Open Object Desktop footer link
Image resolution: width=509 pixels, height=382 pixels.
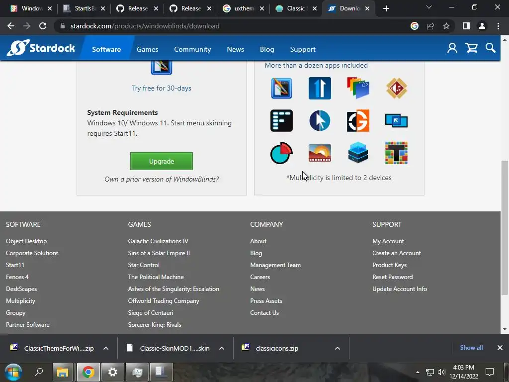(x=26, y=241)
